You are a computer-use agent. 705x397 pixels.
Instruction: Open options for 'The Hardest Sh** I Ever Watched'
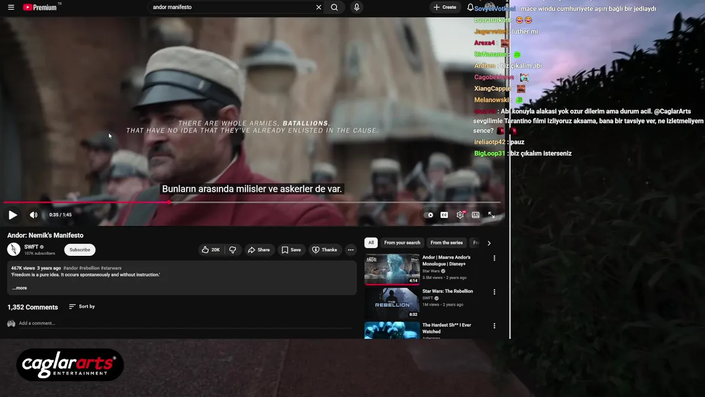click(x=494, y=326)
